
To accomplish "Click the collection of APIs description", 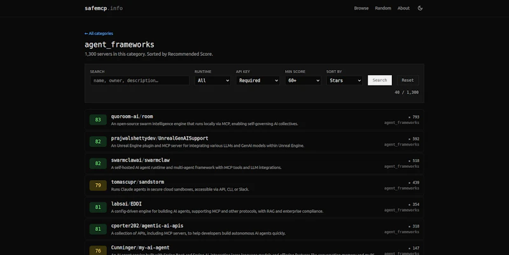I will [x=199, y=233].
